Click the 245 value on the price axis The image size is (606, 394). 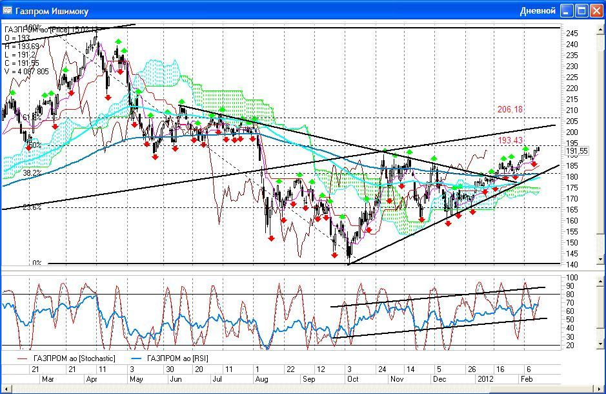(x=572, y=34)
